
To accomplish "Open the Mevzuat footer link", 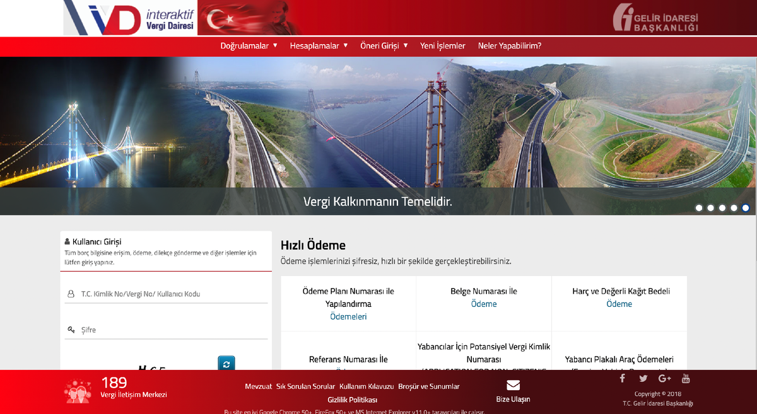I will tap(258, 386).
